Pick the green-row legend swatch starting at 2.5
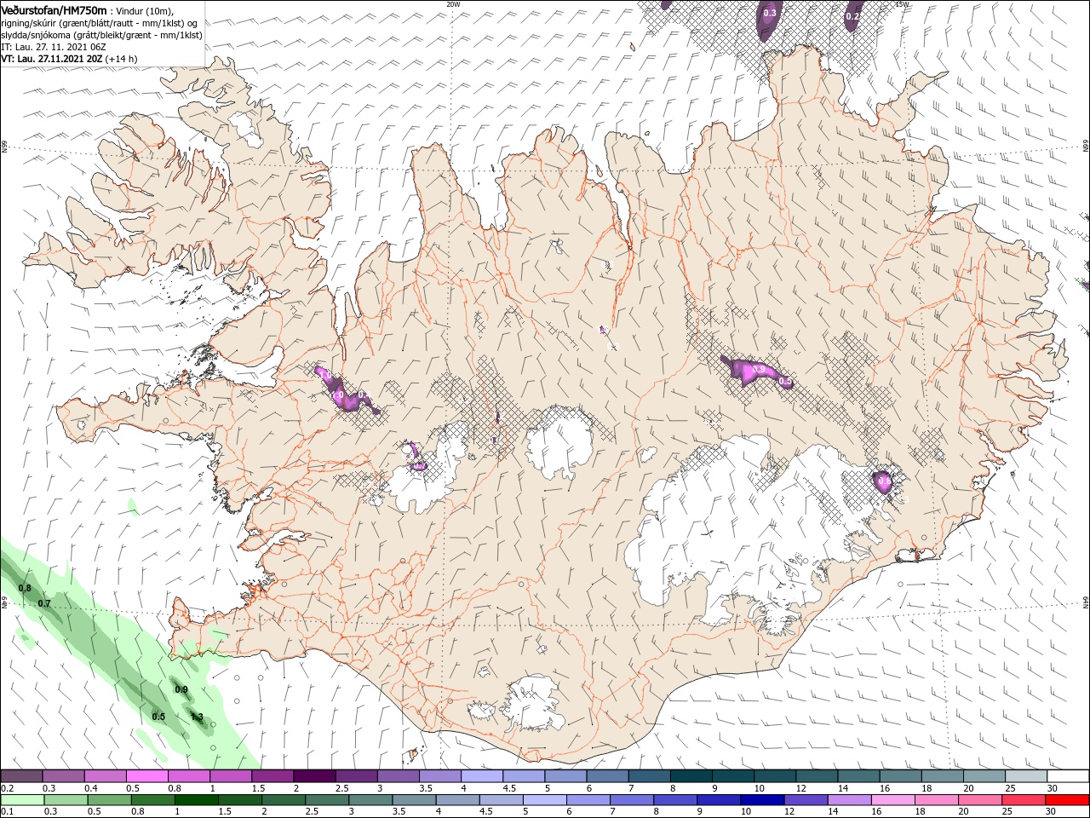The width and height of the screenshot is (1090, 818). (x=327, y=800)
